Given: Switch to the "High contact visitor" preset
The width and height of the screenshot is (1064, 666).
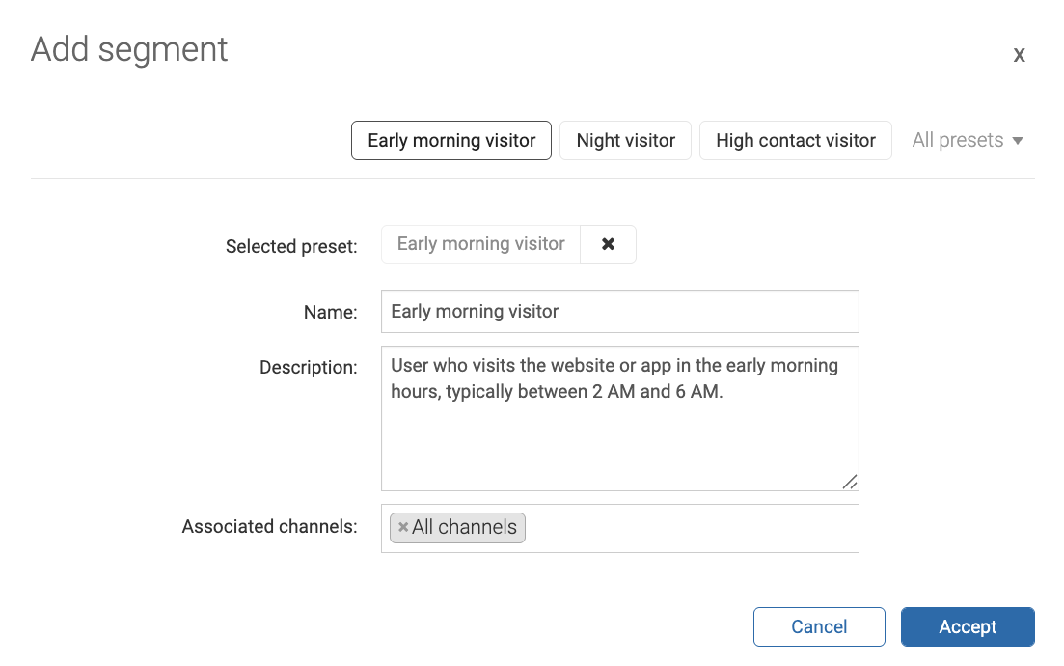Looking at the screenshot, I should [x=795, y=140].
